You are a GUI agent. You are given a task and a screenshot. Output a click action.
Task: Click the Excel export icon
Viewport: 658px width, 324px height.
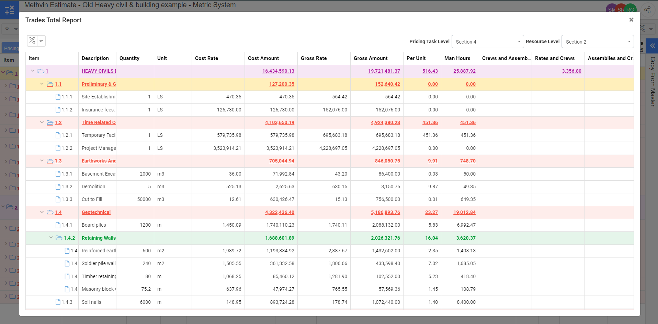(32, 41)
